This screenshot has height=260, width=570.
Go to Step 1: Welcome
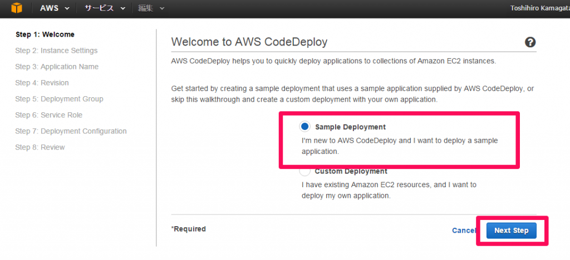pyautogui.click(x=45, y=34)
